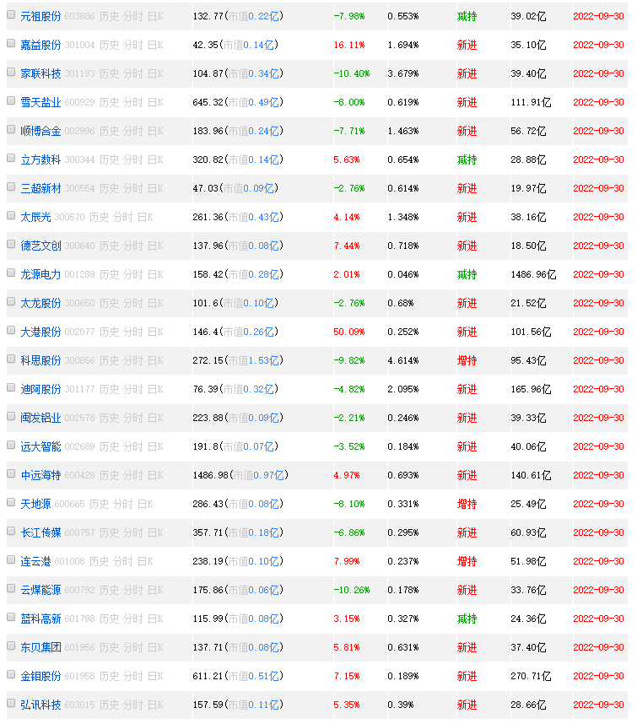The image size is (637, 724).
Task: Click 4.614% ratio for 科思股份
Action: tap(403, 360)
